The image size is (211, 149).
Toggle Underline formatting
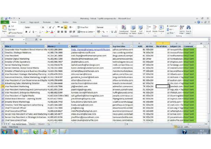[x=33, y=32]
